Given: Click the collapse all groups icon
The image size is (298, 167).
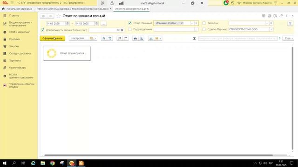Looking at the screenshot, I should pos(125,39).
